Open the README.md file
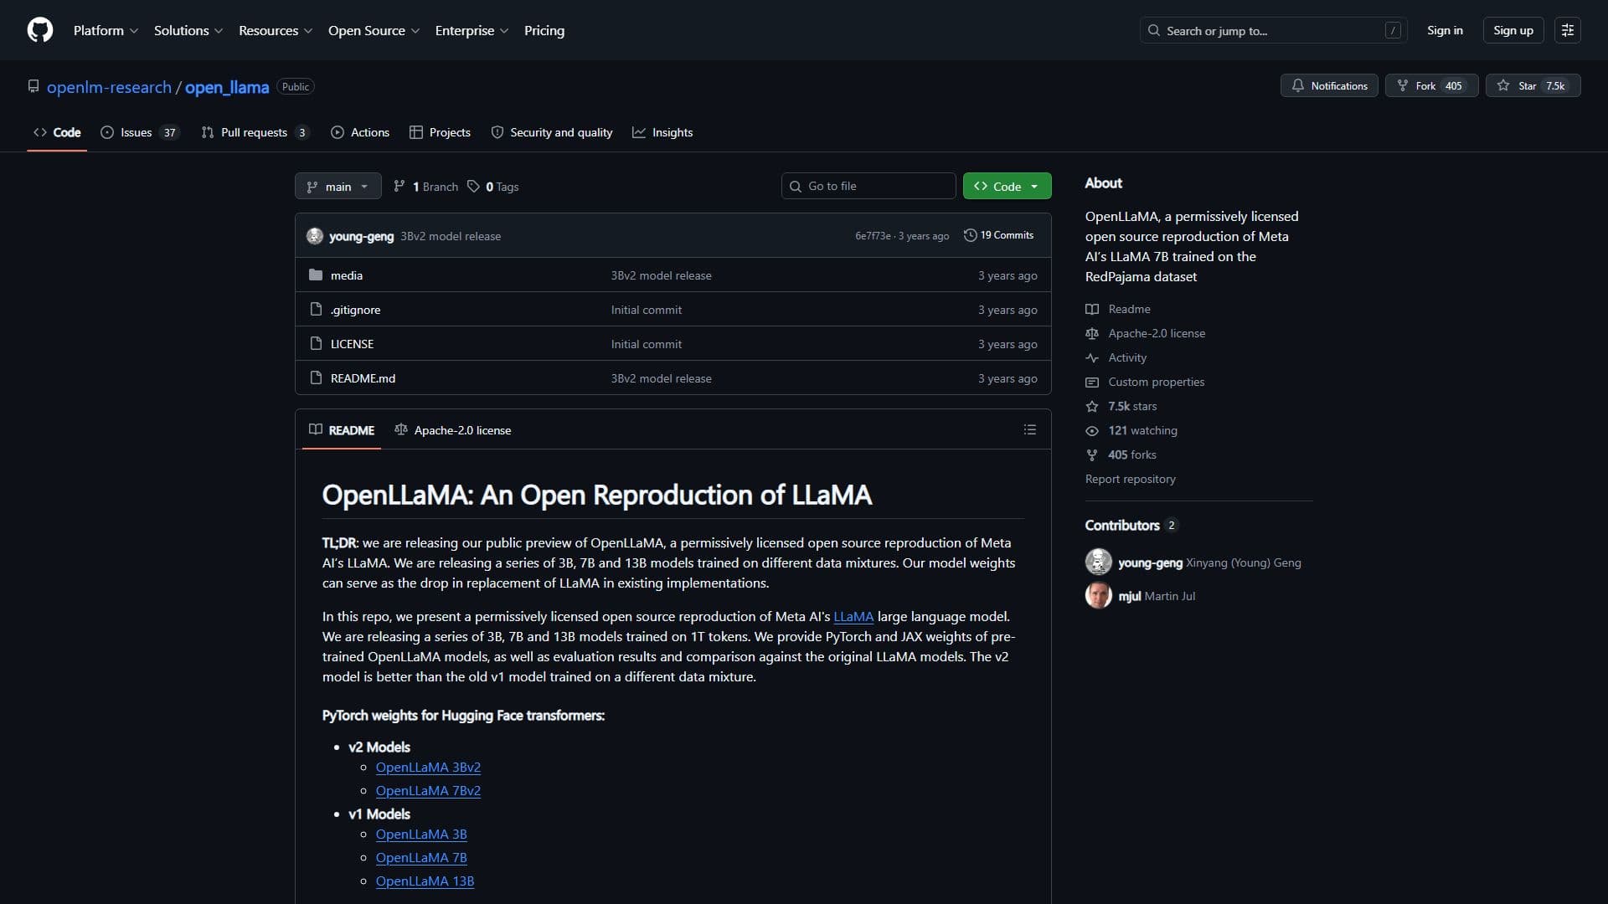This screenshot has height=904, width=1608. click(363, 378)
